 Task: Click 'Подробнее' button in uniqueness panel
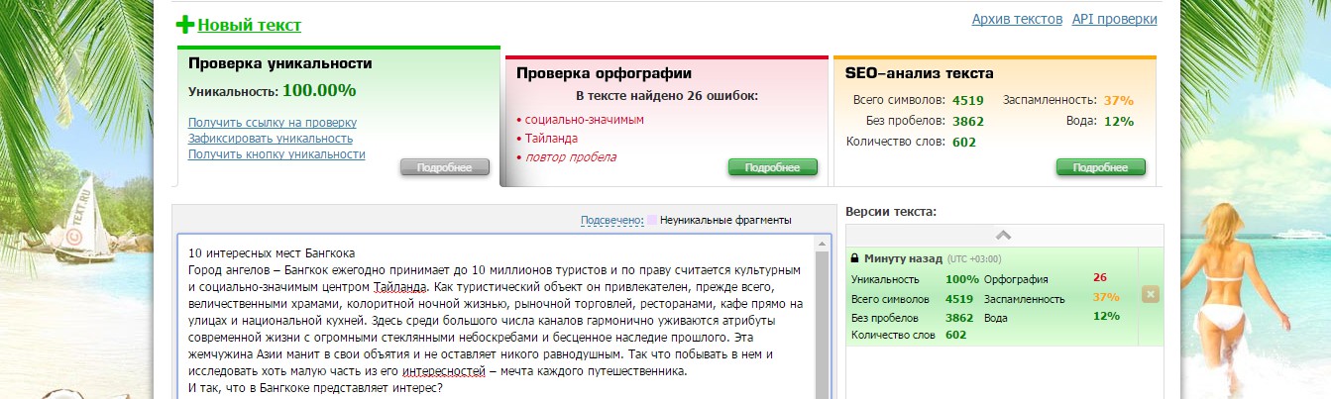[445, 167]
